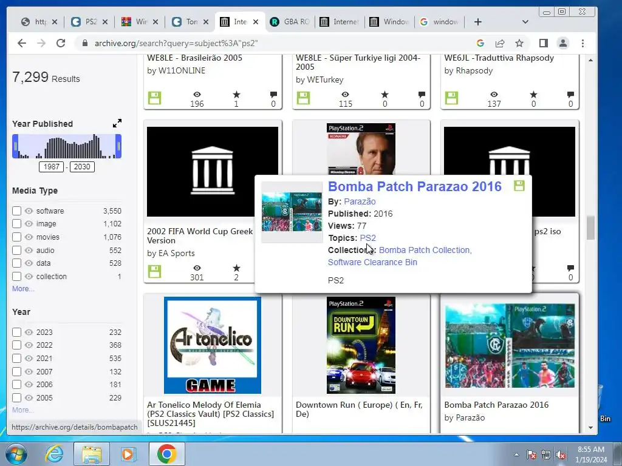The height and width of the screenshot is (466, 622).
Task: Open the Downtown Run (Europe) item title
Action: (359, 410)
